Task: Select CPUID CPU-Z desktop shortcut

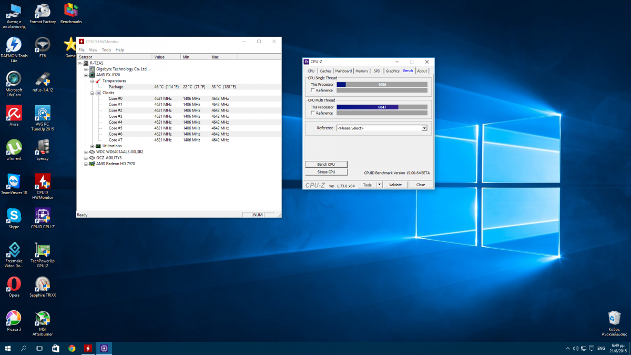Action: pyautogui.click(x=43, y=219)
